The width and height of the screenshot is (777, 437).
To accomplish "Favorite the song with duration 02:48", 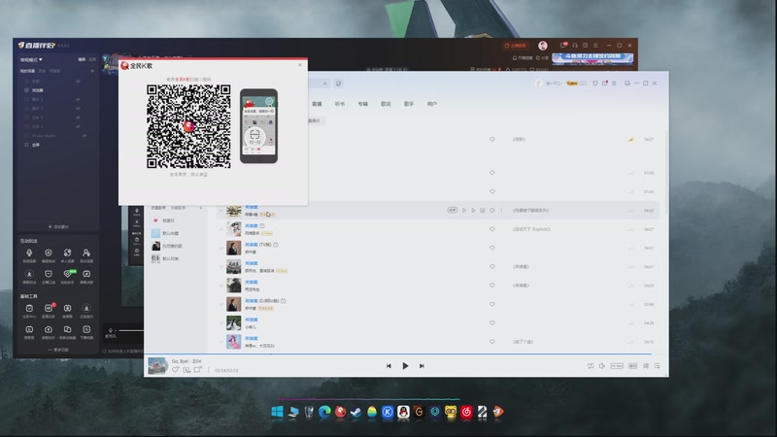I will click(492, 304).
